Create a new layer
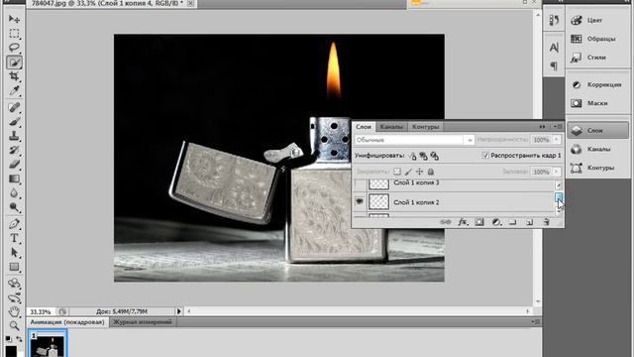The image size is (634, 357). (x=529, y=222)
